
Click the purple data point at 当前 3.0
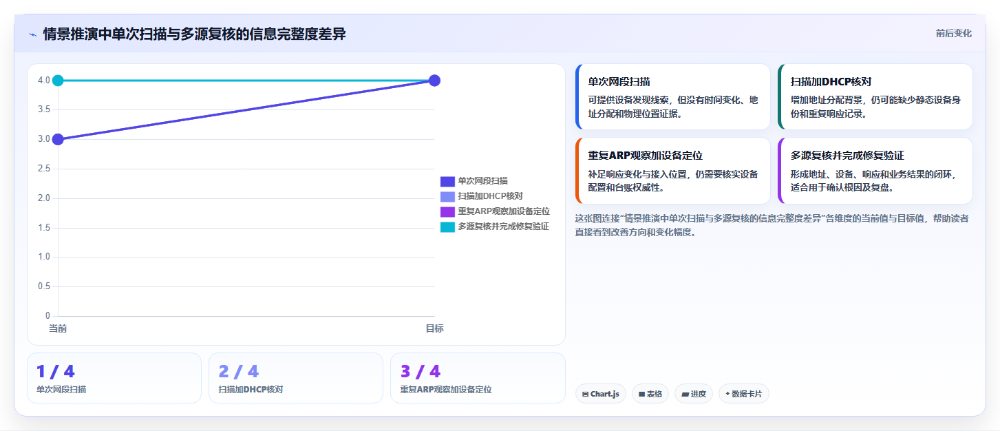point(58,139)
